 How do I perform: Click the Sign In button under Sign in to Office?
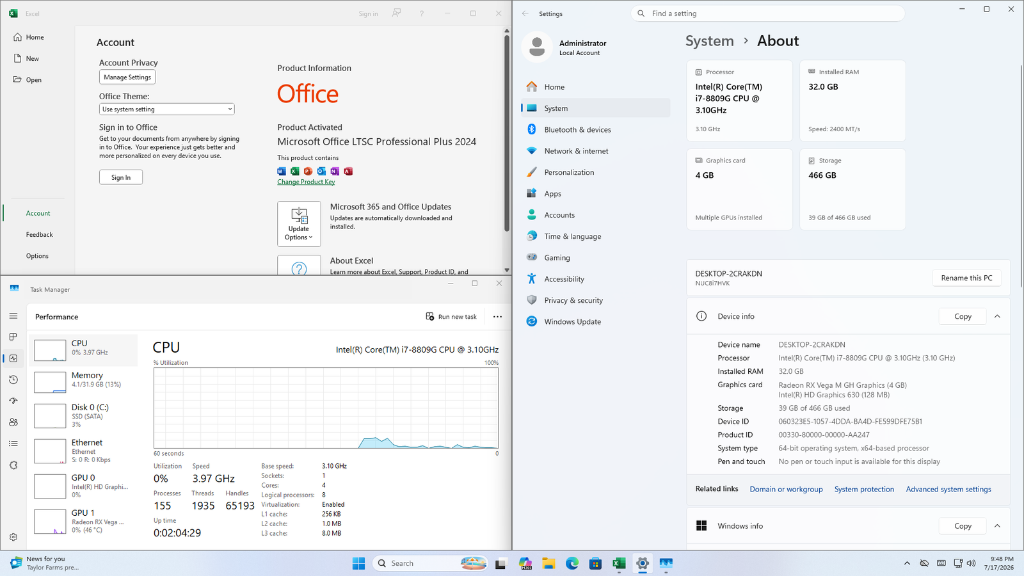click(x=121, y=177)
